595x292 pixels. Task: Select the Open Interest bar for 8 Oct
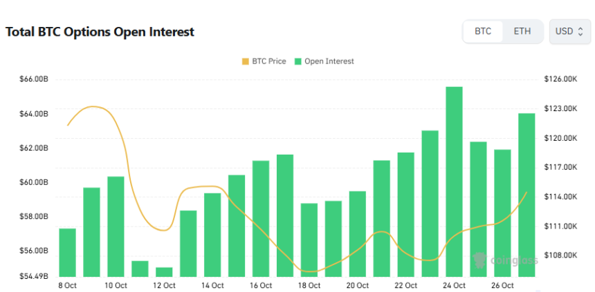tap(67, 252)
